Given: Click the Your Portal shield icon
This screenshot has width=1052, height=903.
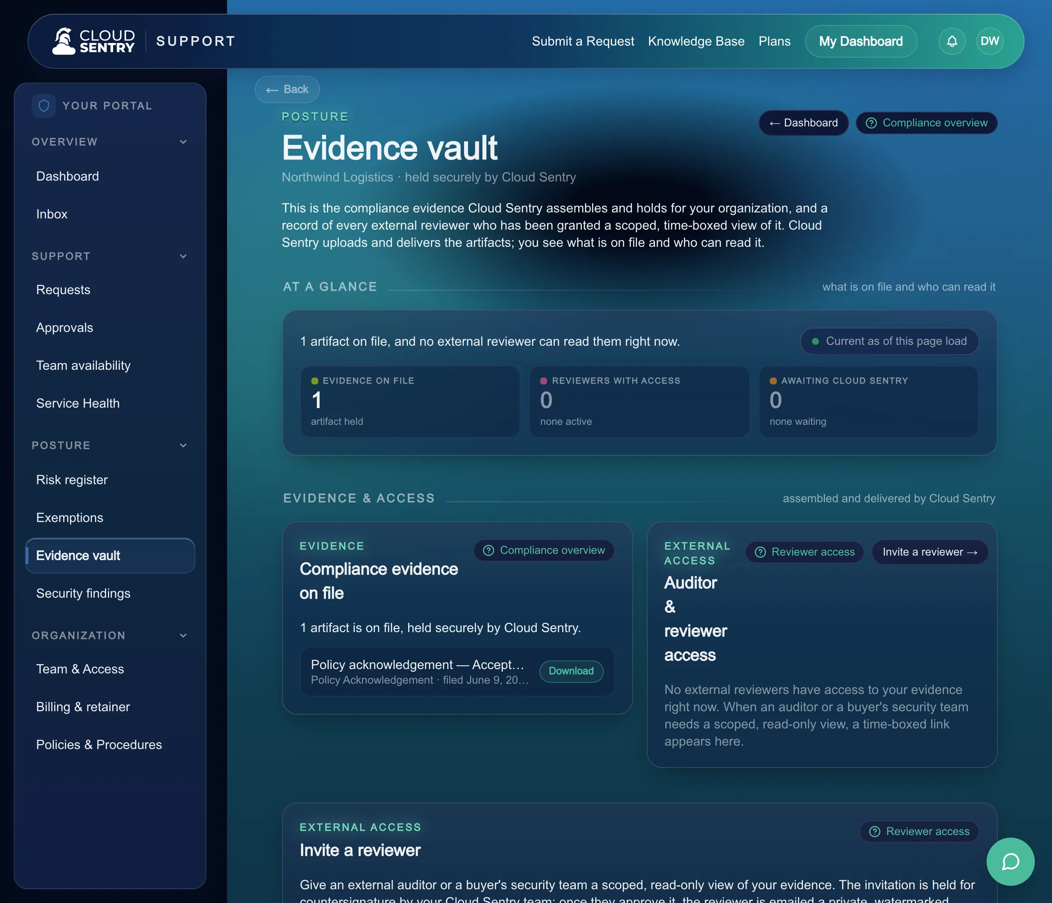Looking at the screenshot, I should (x=44, y=106).
